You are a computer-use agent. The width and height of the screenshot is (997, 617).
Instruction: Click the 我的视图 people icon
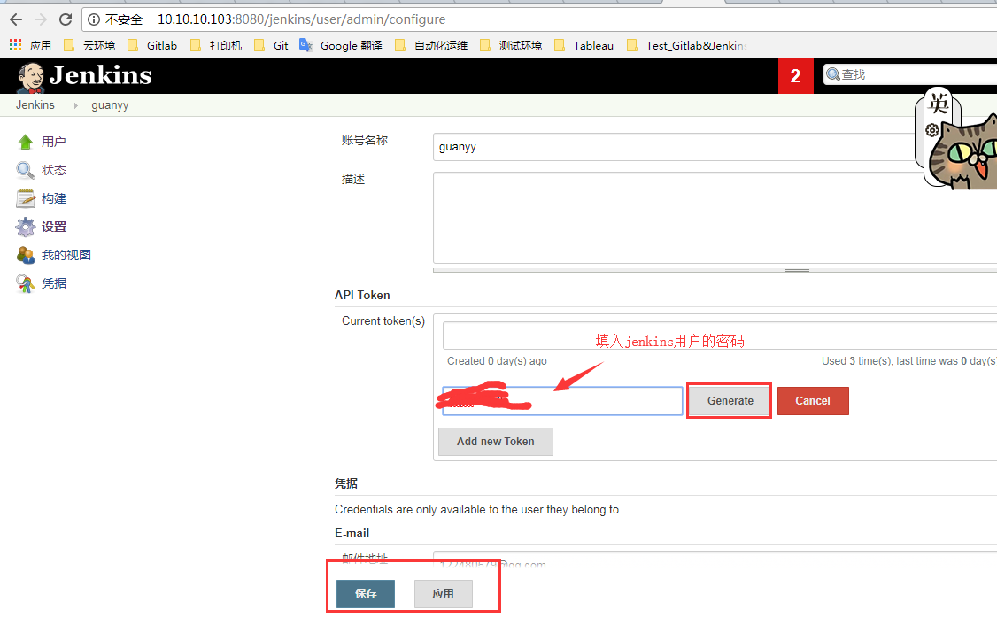[26, 255]
